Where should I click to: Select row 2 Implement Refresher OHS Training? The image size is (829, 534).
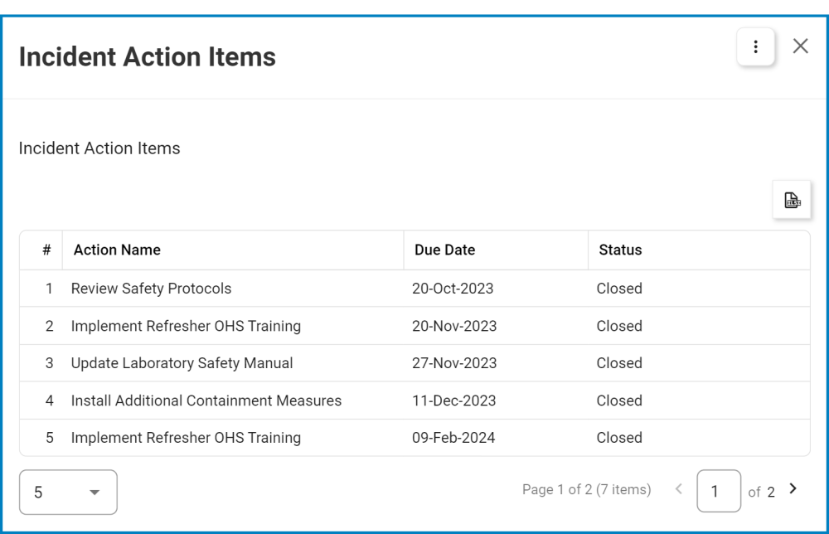click(x=186, y=326)
